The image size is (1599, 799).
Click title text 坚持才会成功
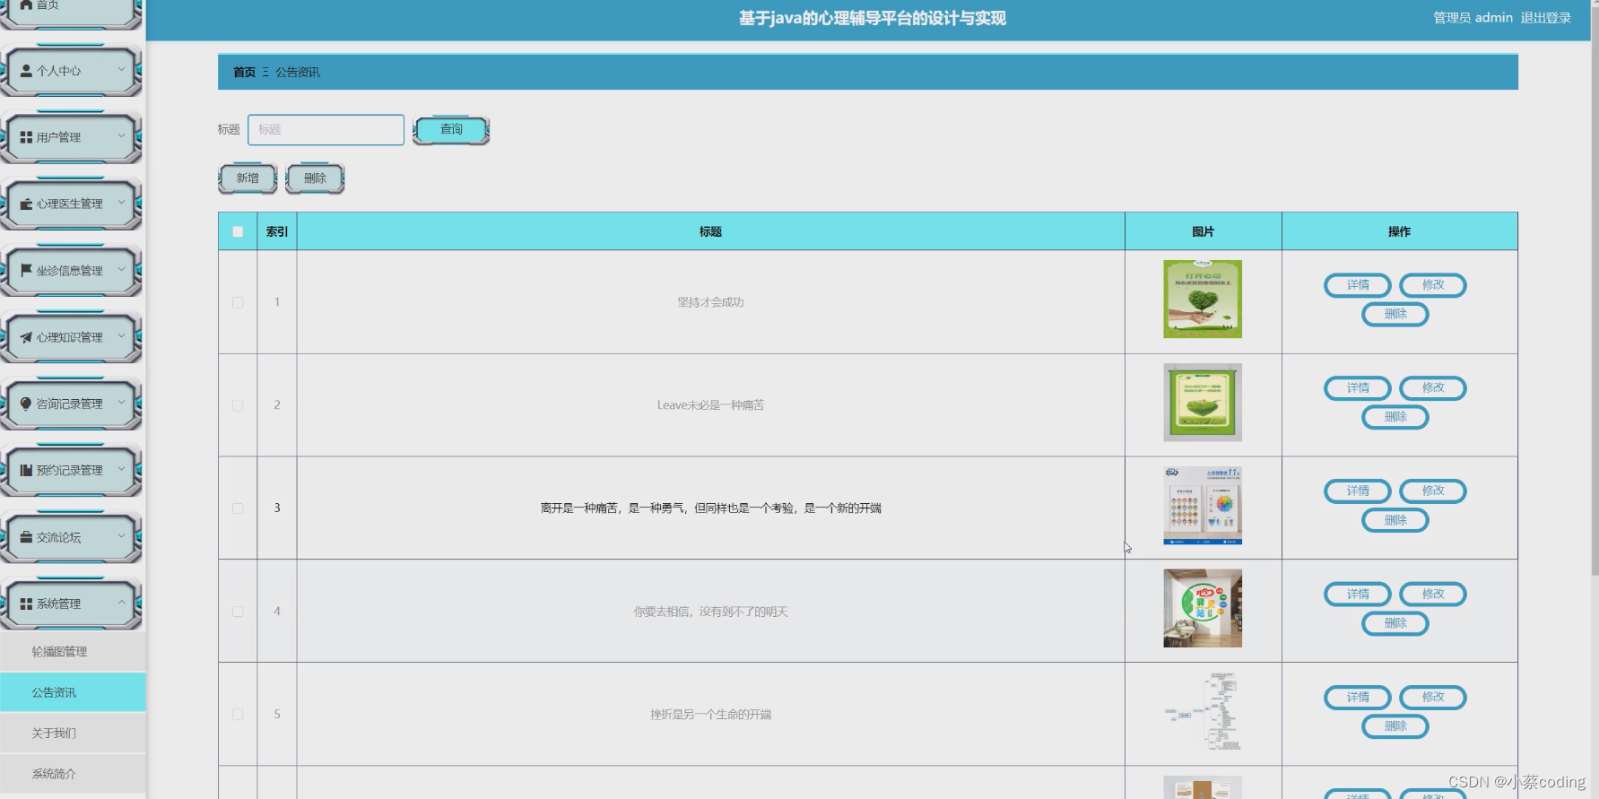pyautogui.click(x=710, y=302)
